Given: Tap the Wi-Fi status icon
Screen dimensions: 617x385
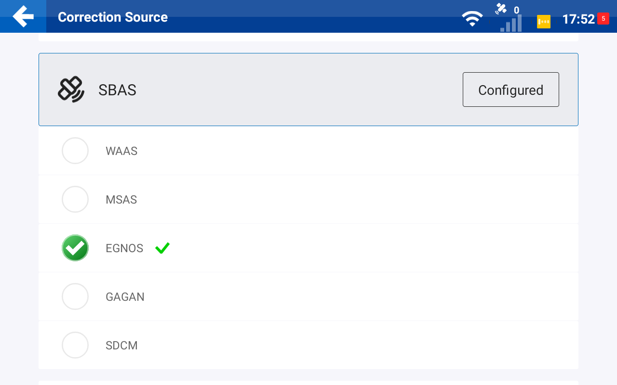Looking at the screenshot, I should (472, 19).
